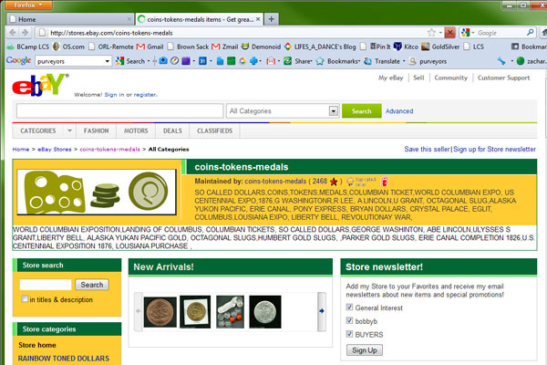Open My eBay link
This screenshot has width=547, height=365.
(391, 78)
